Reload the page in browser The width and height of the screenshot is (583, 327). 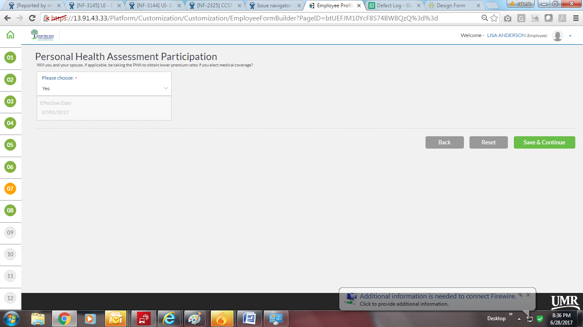tap(32, 18)
